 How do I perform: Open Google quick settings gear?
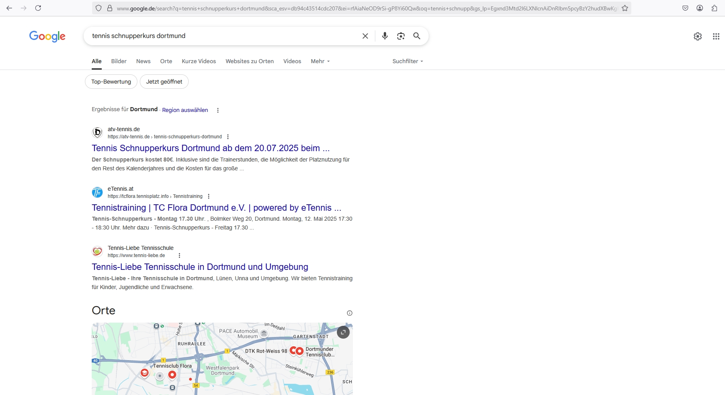tap(697, 36)
